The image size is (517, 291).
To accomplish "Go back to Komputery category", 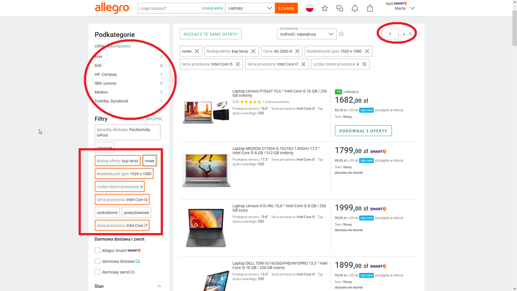I will (x=121, y=46).
